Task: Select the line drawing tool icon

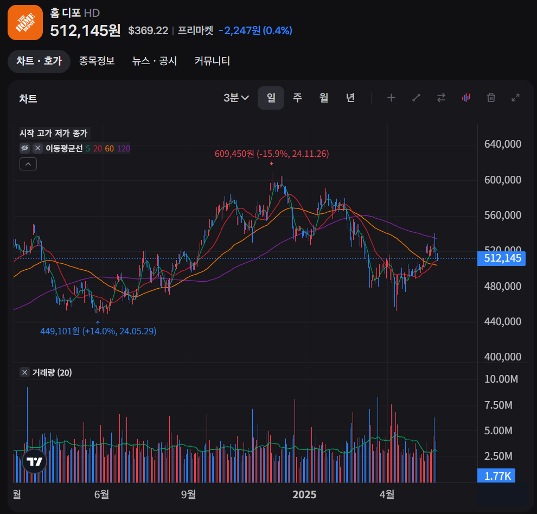Action: 416,98
